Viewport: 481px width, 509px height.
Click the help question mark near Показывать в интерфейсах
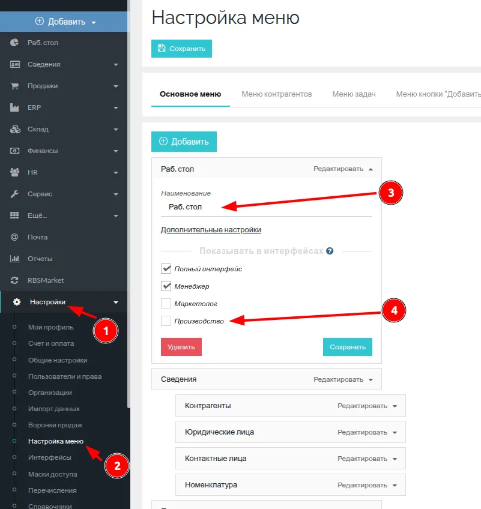[330, 251]
